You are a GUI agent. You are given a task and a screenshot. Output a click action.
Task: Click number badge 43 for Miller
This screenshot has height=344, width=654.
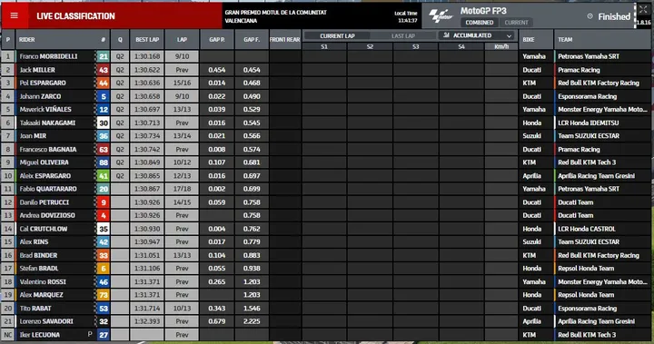click(104, 70)
